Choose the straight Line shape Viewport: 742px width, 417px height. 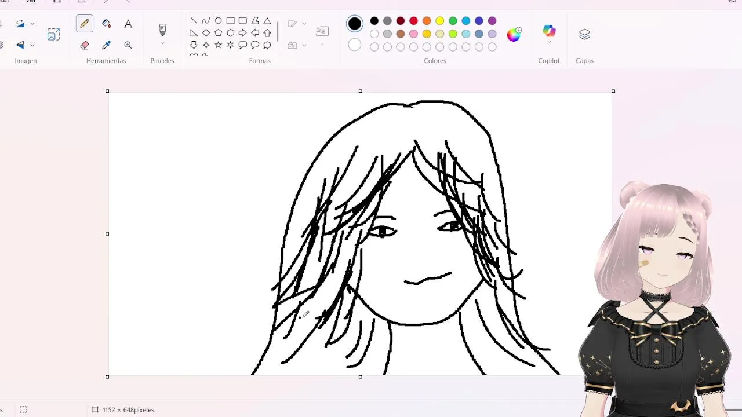pyautogui.click(x=194, y=21)
